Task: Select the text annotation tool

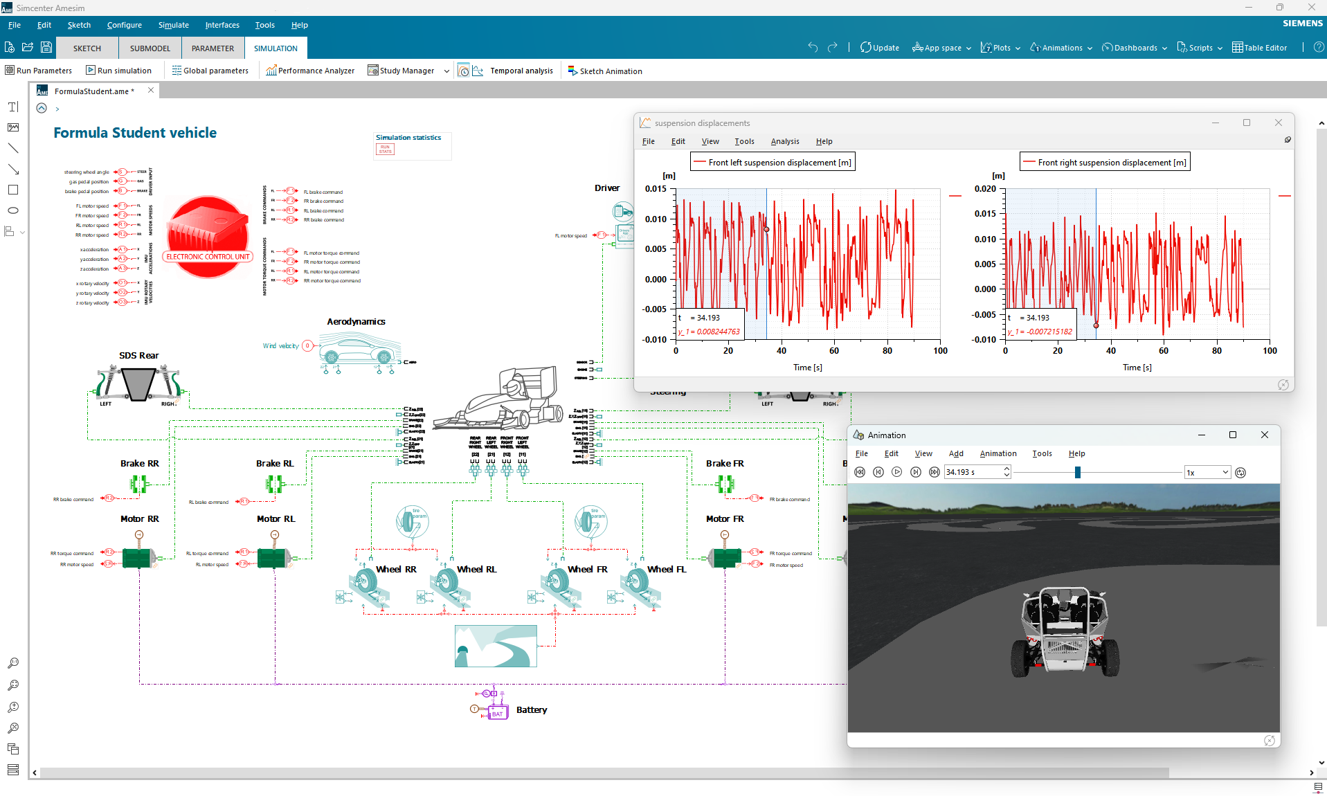Action: click(13, 107)
